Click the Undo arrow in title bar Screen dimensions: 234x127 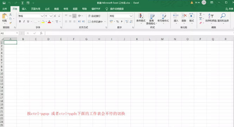(10, 3)
